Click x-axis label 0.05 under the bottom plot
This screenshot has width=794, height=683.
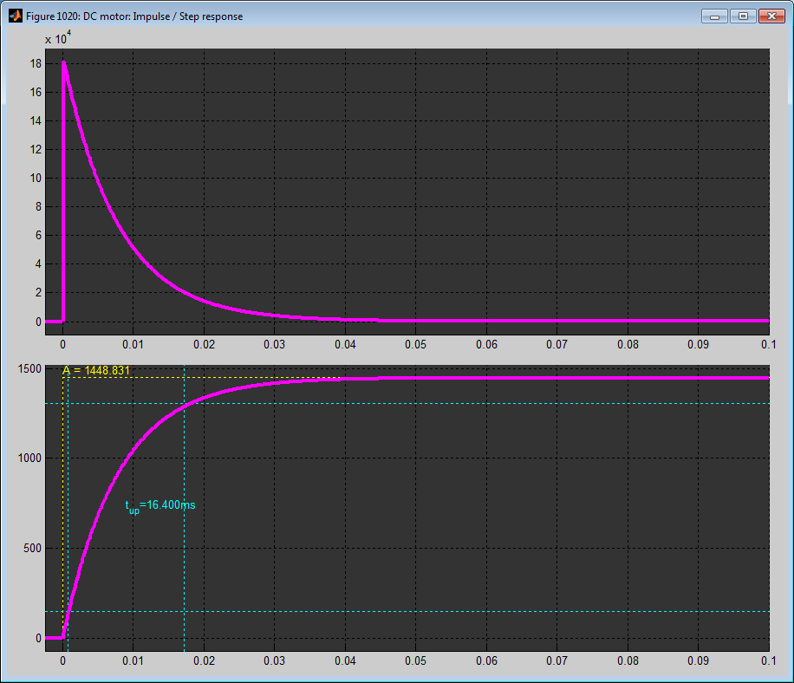[416, 661]
